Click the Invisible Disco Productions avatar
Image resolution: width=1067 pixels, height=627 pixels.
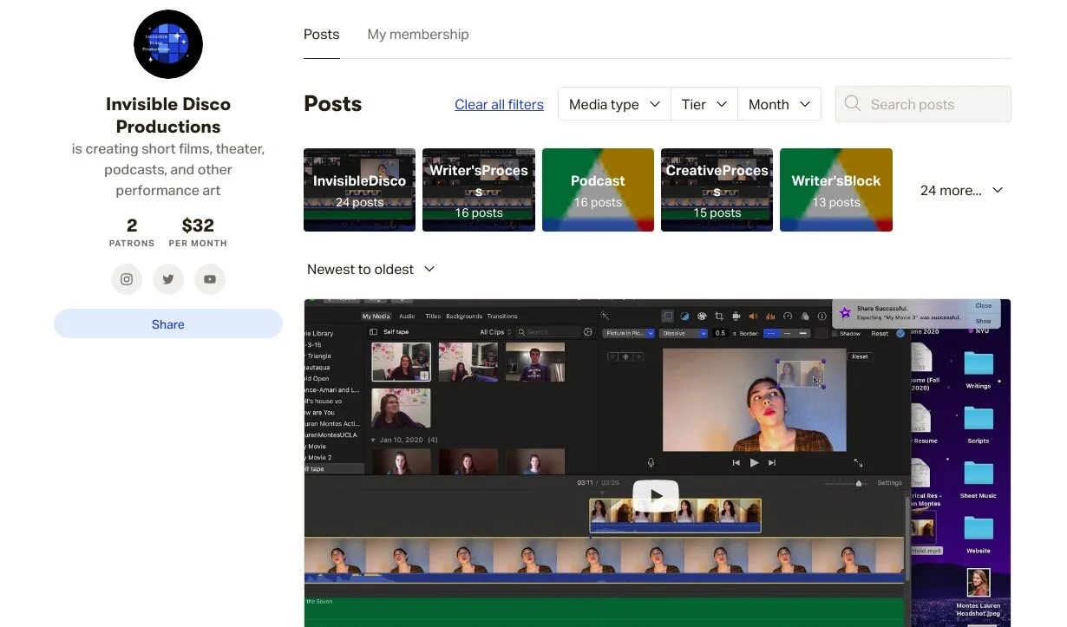coord(168,44)
